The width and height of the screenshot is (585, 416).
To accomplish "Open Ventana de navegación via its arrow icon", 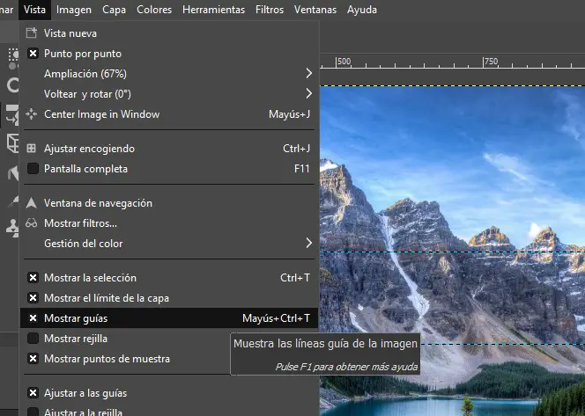I will 33,203.
